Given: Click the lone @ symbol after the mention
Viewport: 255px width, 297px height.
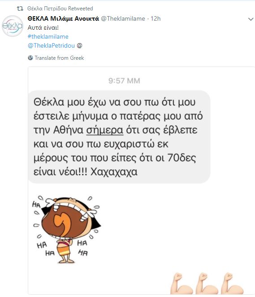Looking at the screenshot, I should pyautogui.click(x=79, y=46).
